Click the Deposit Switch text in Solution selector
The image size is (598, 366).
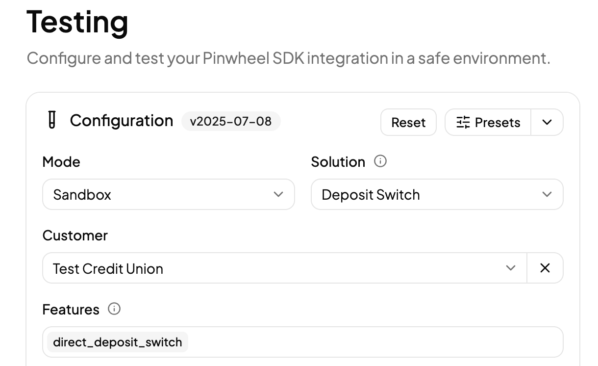click(x=371, y=195)
